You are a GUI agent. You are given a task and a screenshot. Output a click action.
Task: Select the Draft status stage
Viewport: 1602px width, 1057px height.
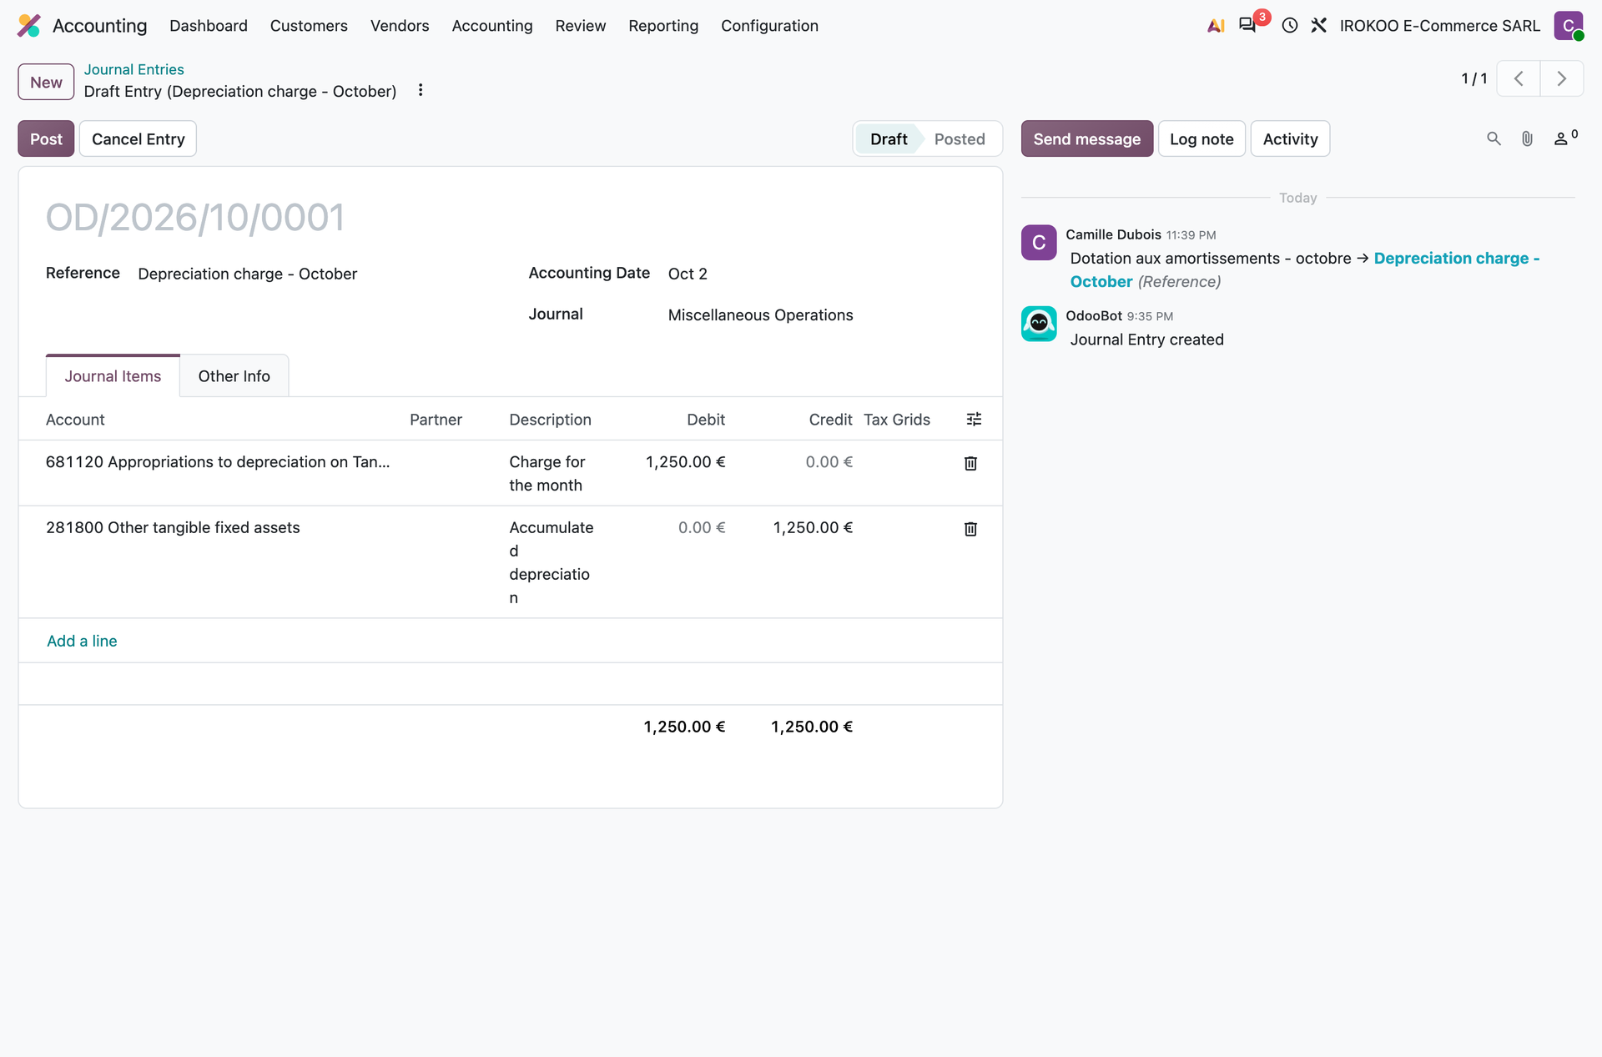889,138
